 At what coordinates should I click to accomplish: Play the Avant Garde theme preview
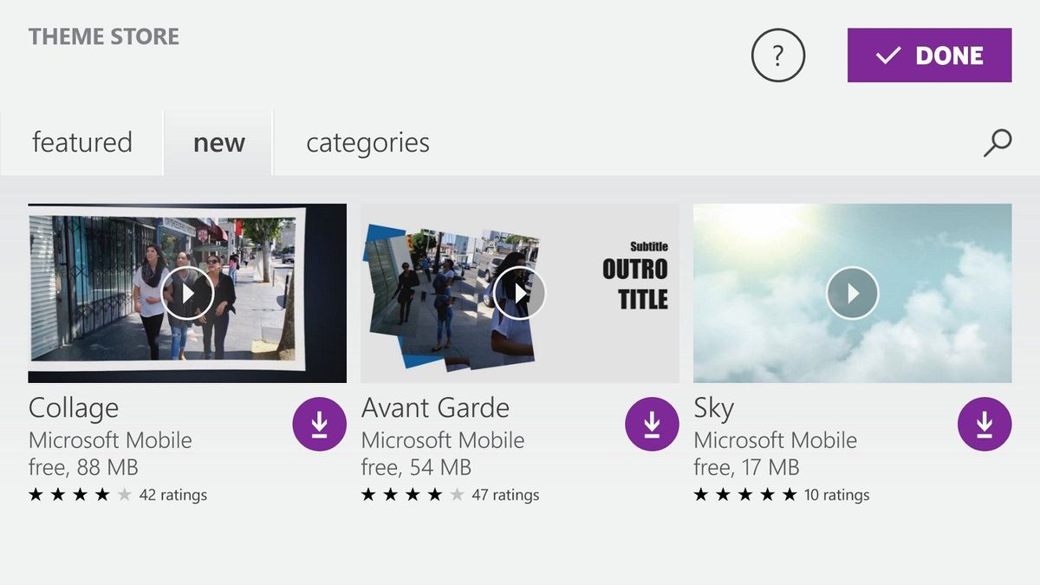click(x=520, y=293)
